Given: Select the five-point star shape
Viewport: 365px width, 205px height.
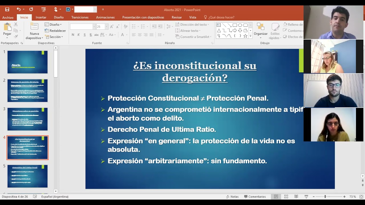Looking at the screenshot, I should pyautogui.click(x=245, y=36).
